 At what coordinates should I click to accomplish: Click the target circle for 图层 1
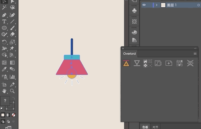point(198,5)
